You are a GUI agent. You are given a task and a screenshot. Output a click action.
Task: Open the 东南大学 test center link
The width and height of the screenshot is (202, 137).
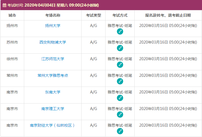(53, 92)
